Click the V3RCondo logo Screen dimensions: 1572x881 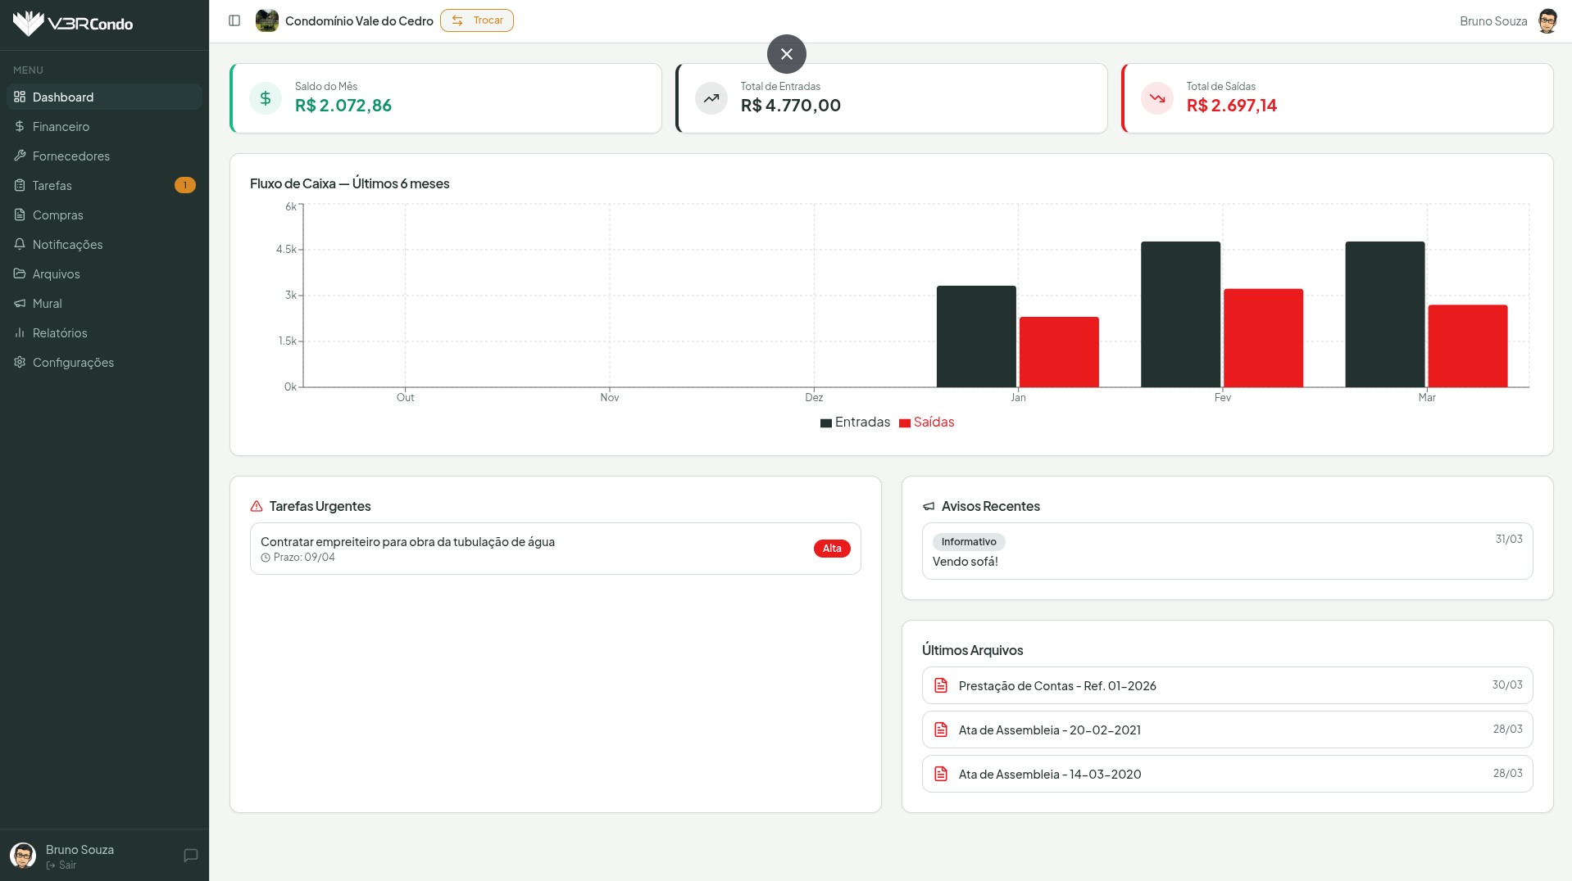point(73,24)
